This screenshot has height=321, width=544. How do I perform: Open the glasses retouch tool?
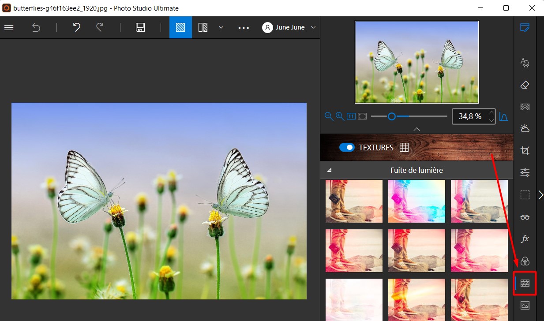(525, 217)
